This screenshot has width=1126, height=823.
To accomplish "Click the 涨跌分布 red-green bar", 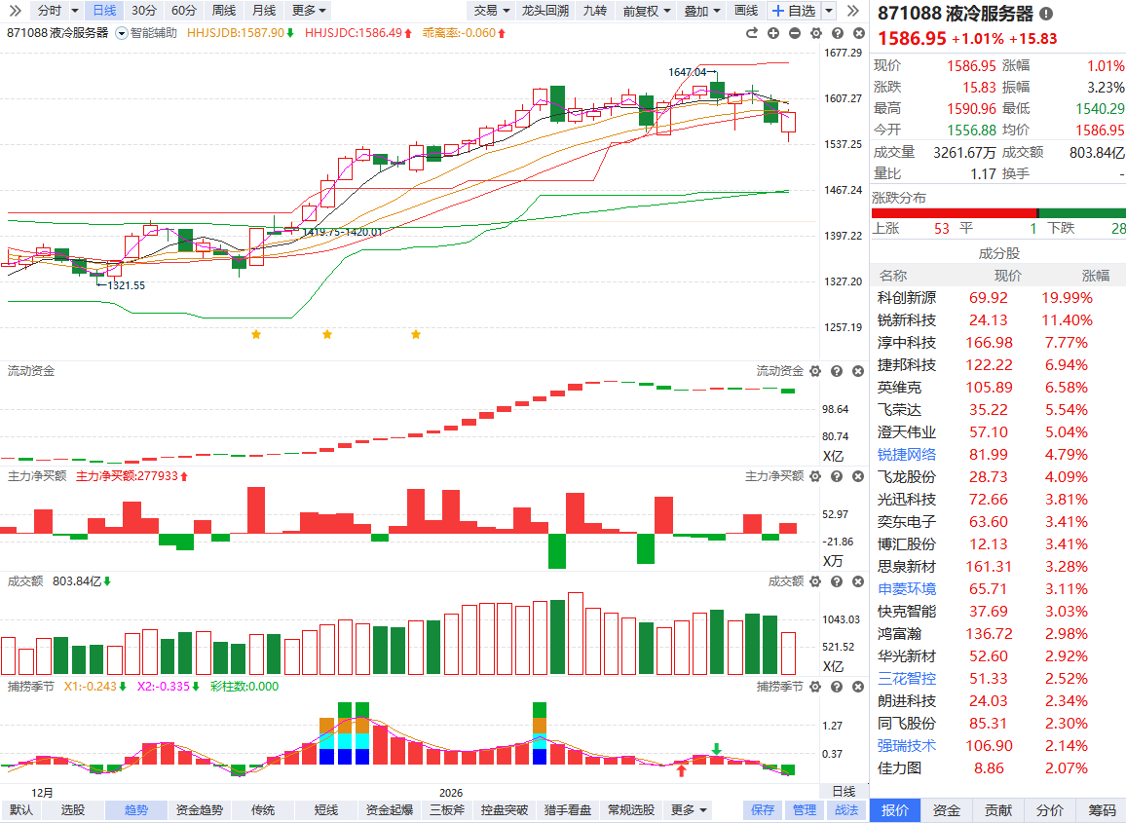I will click(x=998, y=213).
